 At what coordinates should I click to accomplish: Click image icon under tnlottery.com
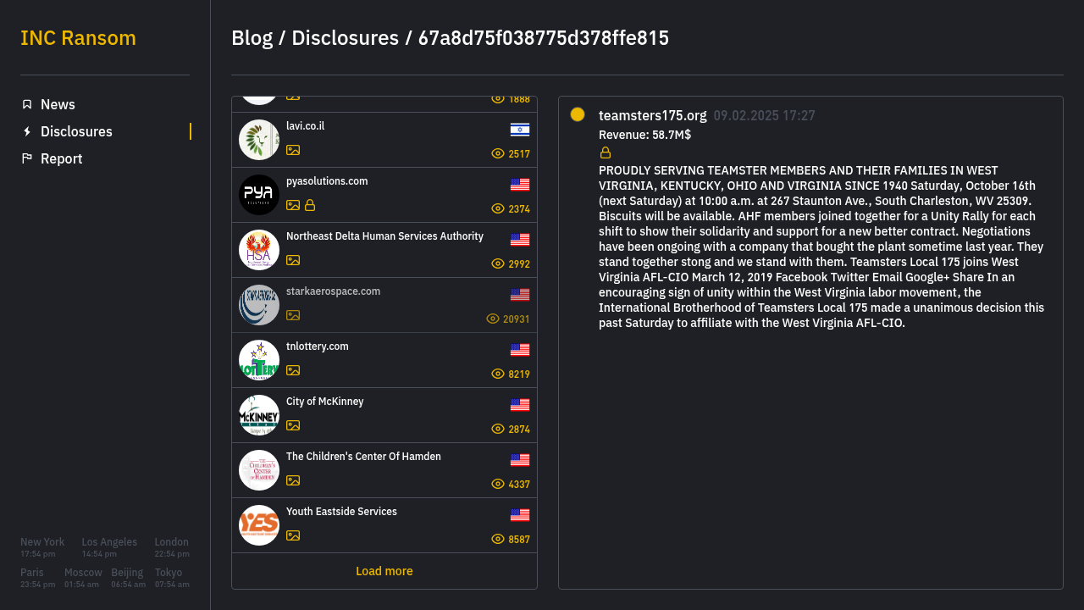pos(293,370)
